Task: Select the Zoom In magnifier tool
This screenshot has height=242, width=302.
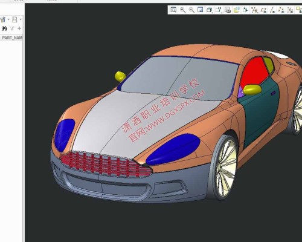Action: (182, 10)
